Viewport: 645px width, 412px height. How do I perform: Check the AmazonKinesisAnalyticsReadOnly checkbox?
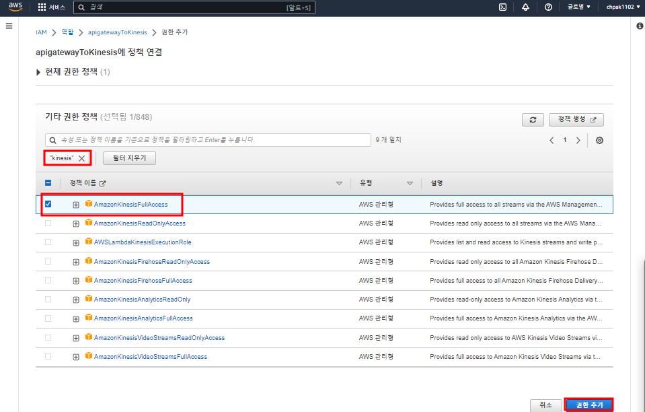point(48,299)
